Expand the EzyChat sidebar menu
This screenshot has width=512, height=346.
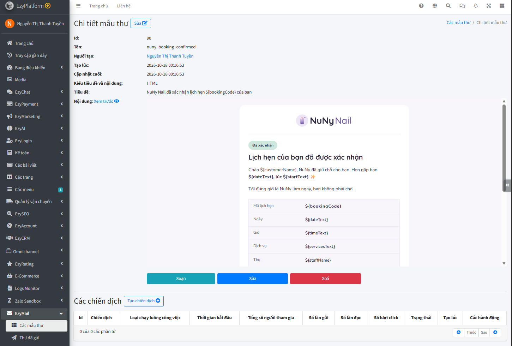[x=35, y=92]
